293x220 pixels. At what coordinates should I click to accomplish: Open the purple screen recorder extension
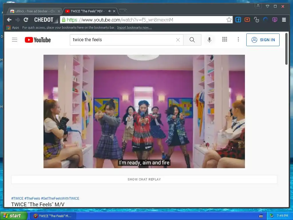click(x=275, y=20)
